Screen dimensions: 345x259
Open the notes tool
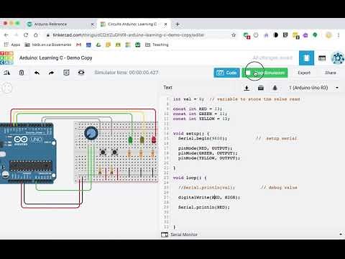tap(66, 73)
